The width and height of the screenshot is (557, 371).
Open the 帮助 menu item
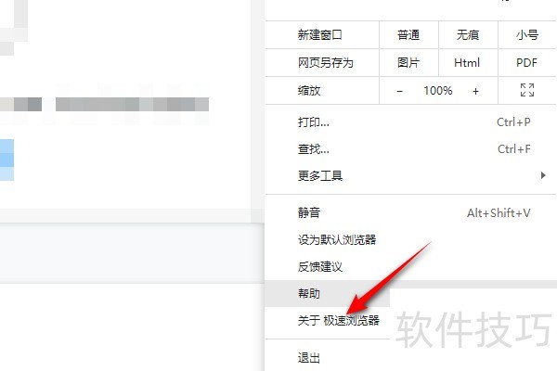(x=328, y=294)
